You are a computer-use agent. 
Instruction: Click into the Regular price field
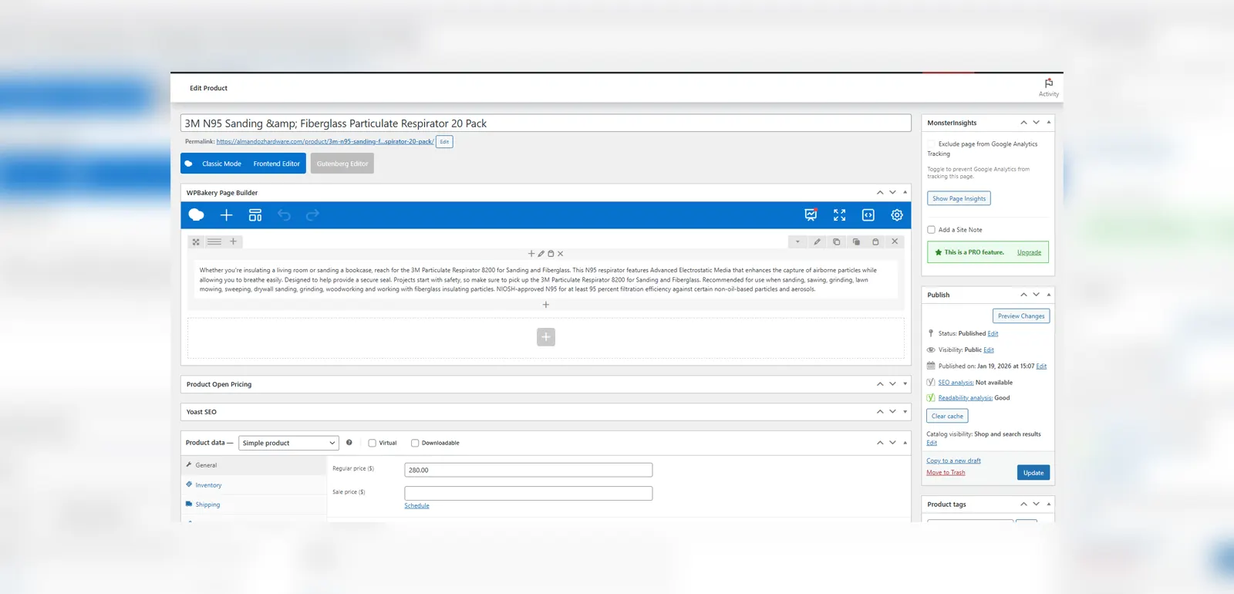[x=528, y=470]
